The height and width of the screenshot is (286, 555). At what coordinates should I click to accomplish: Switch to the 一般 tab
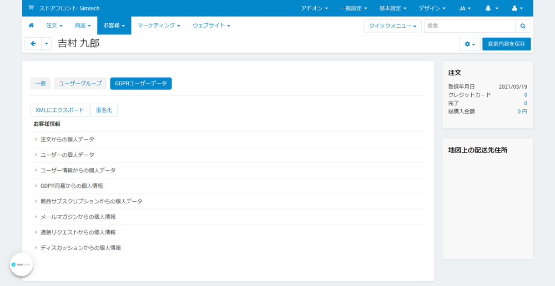41,84
